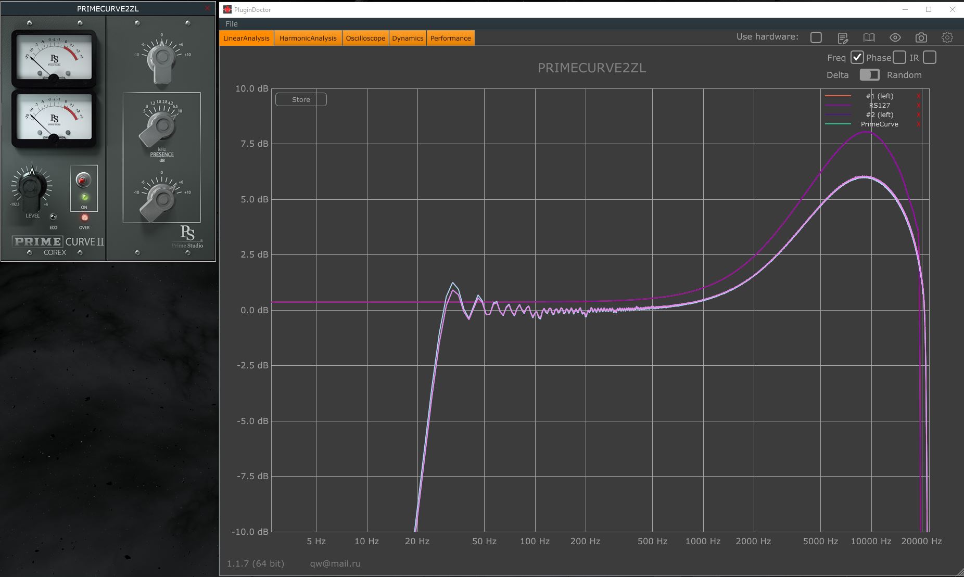964x577 pixels.
Task: Take a screenshot with the camera icon
Action: click(x=921, y=37)
